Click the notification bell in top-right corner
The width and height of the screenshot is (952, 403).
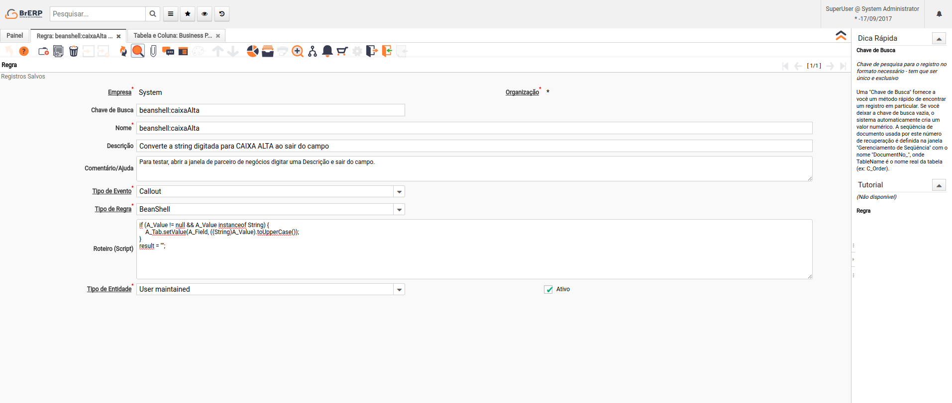tap(939, 14)
